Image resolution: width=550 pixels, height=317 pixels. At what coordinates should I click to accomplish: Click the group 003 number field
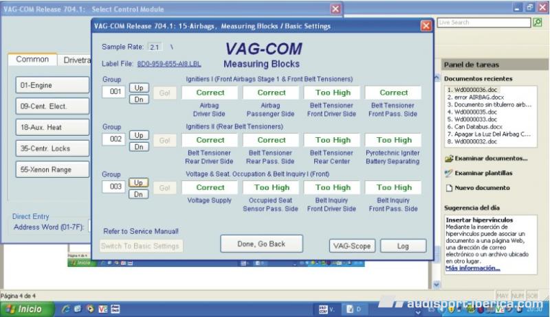[x=113, y=187]
